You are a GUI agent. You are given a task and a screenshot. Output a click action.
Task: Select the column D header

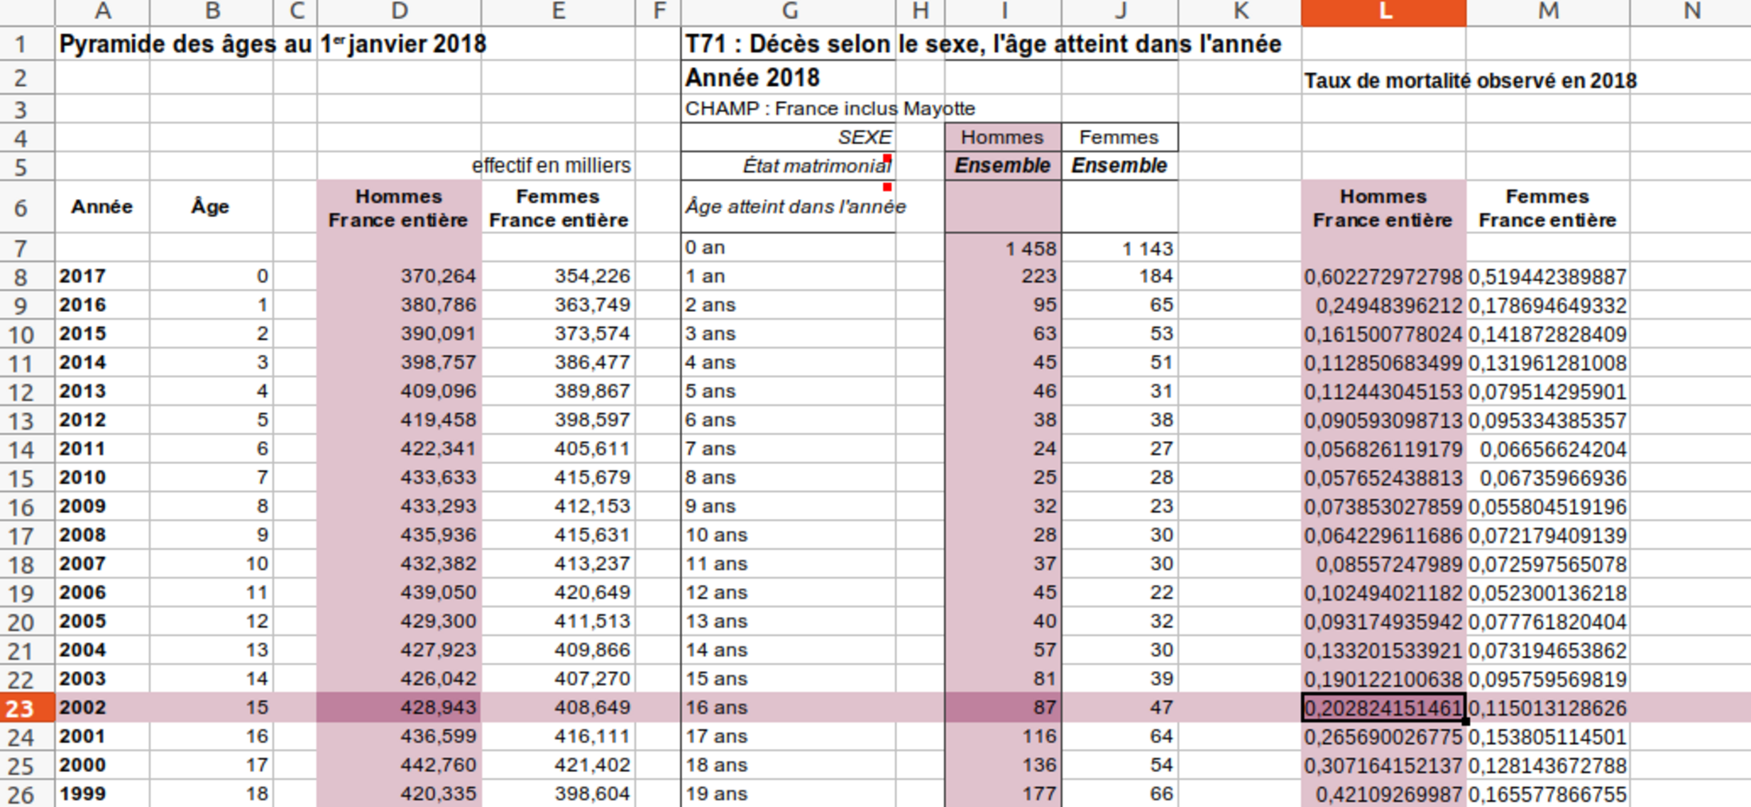(399, 12)
